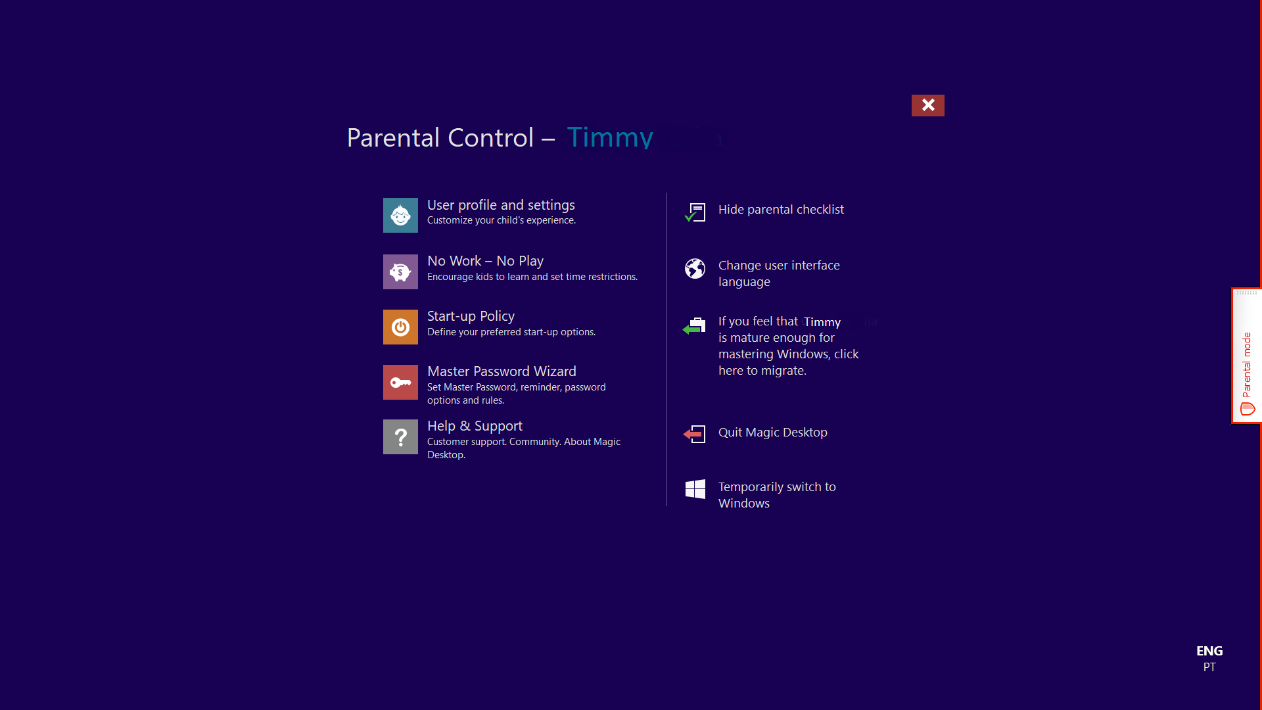Click the Quit Magic Desktop exit icon
Viewport: 1262px width, 710px height.
pos(695,434)
